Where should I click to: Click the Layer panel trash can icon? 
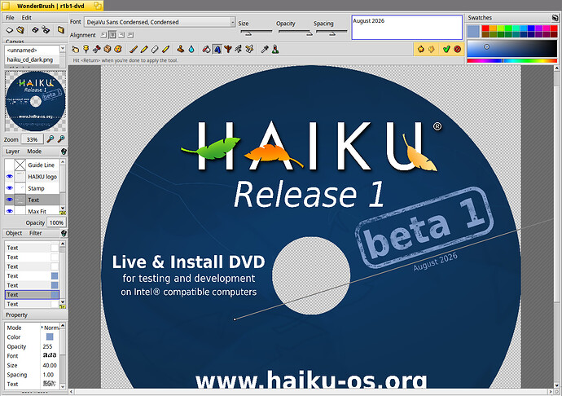coord(64,152)
